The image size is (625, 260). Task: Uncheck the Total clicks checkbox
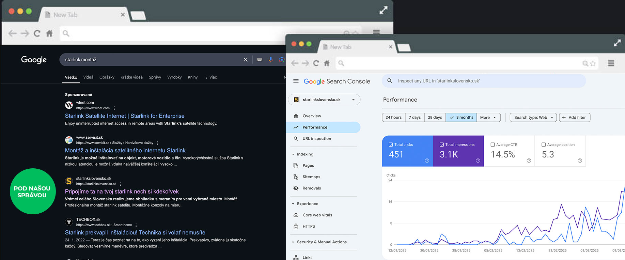391,144
